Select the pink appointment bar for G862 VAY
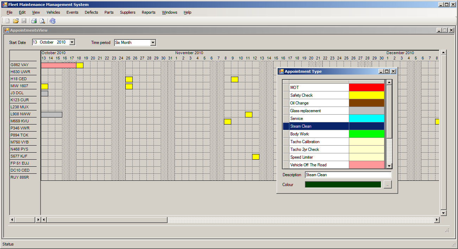458x249 pixels. pos(58,65)
